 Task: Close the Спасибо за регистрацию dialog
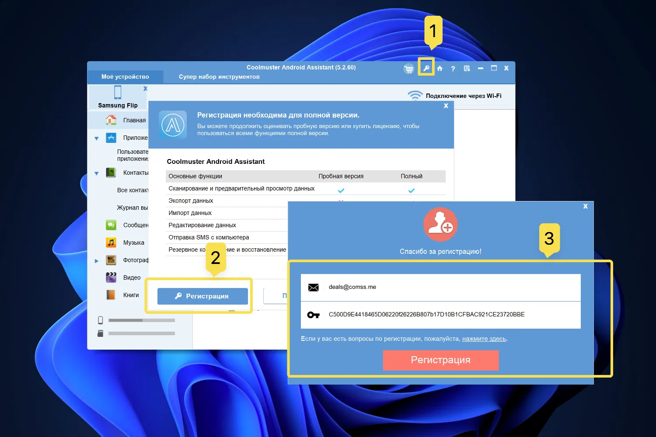[586, 206]
